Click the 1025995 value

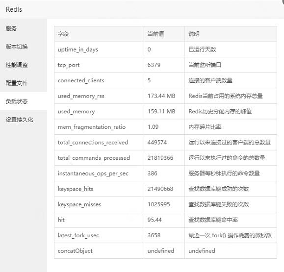pos(158,204)
